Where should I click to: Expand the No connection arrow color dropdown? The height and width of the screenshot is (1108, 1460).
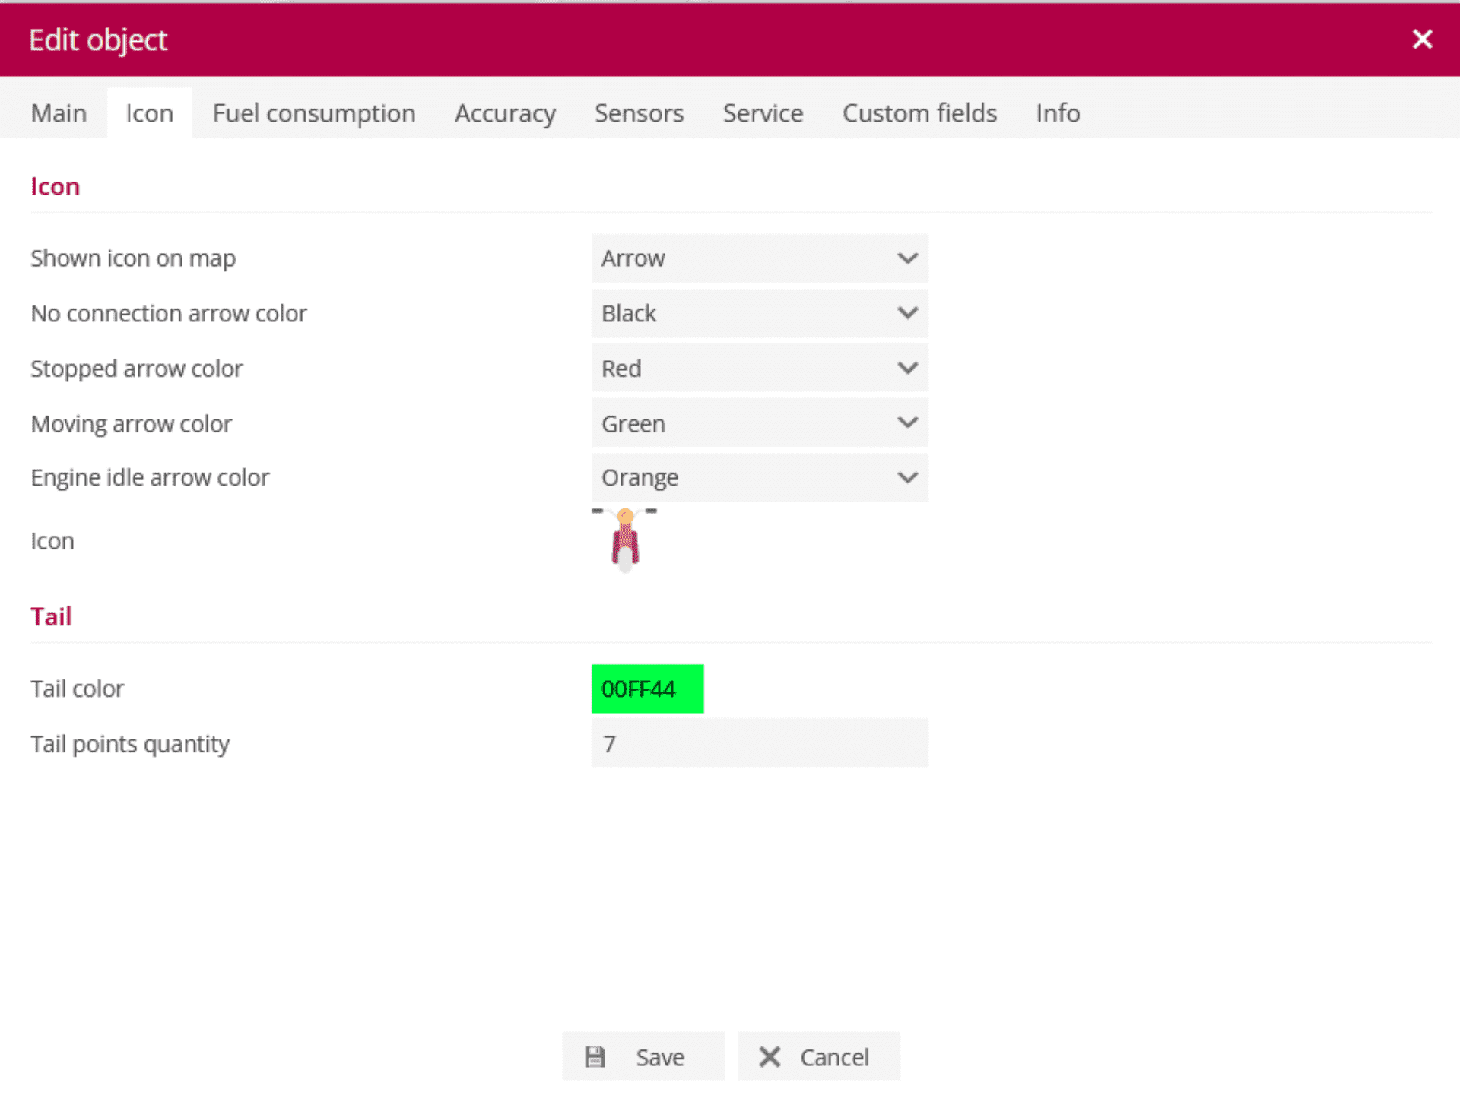(759, 313)
